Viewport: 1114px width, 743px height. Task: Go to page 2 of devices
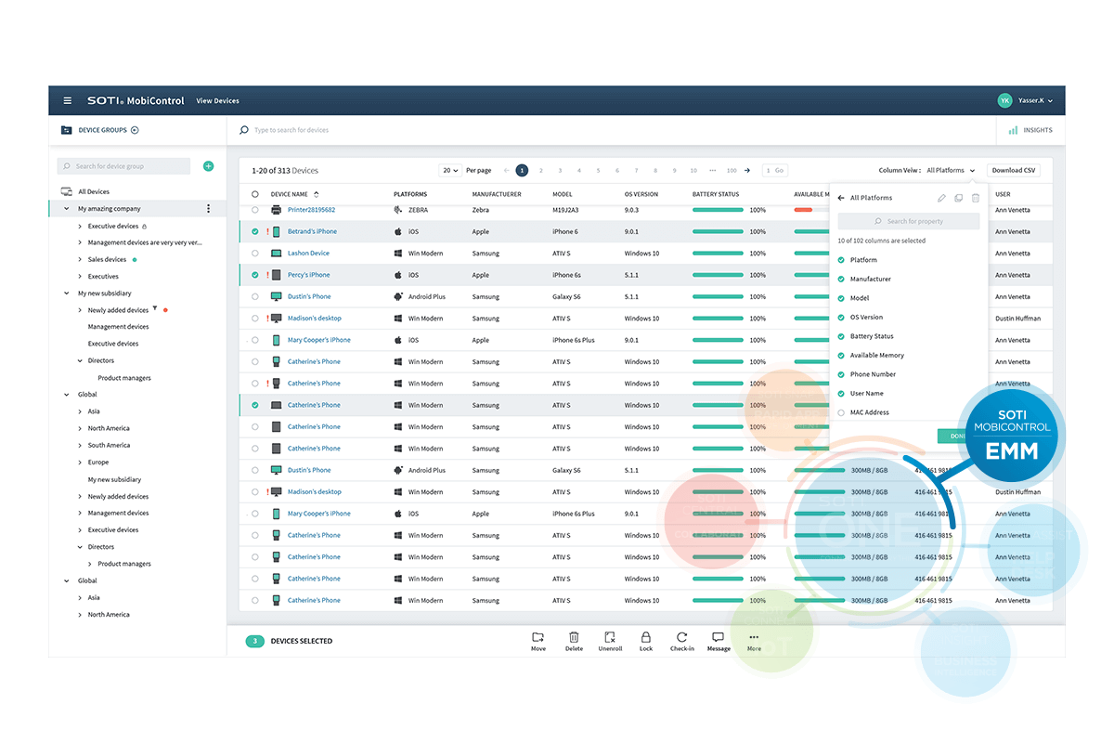pos(541,171)
